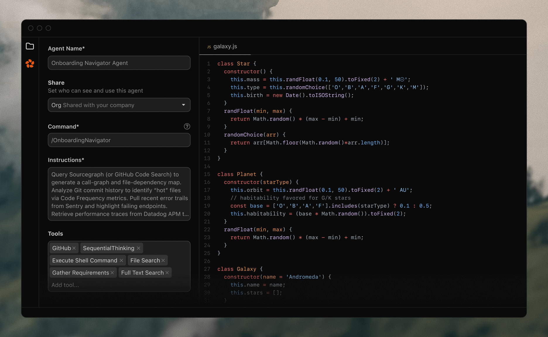
Task: Click the /OnboardingNavigator command field
Action: (x=119, y=140)
